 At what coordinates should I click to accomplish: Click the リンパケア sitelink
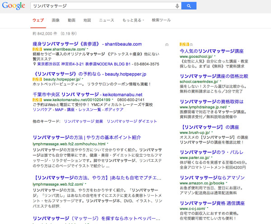pyautogui.click(x=42, y=110)
